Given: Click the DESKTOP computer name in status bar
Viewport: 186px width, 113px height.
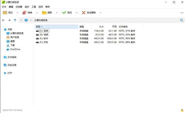Looking at the screenshot, I should tap(12, 110).
